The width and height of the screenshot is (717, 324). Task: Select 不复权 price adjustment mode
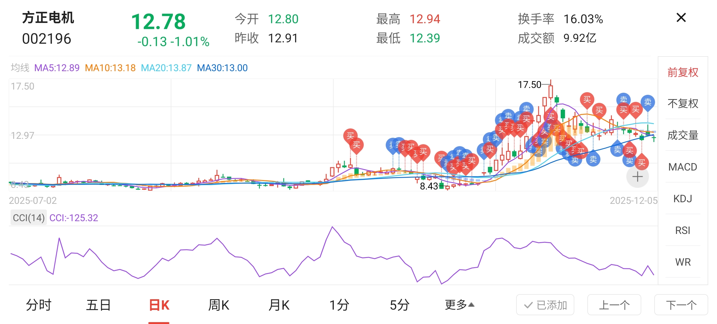683,104
